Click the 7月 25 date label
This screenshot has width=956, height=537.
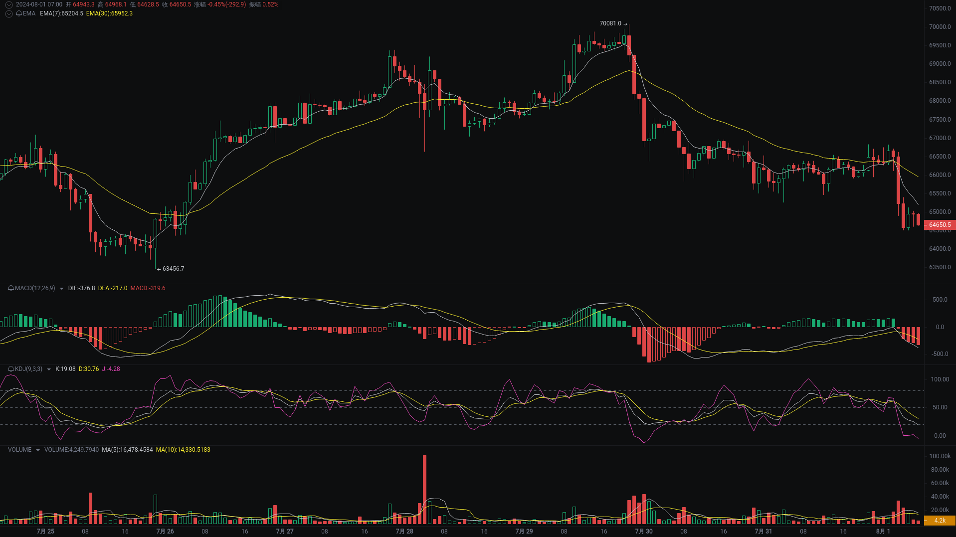click(x=45, y=532)
